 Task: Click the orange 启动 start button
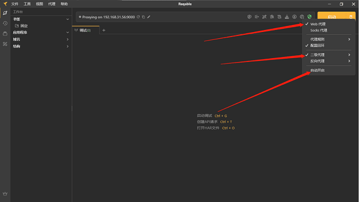coord(332,17)
